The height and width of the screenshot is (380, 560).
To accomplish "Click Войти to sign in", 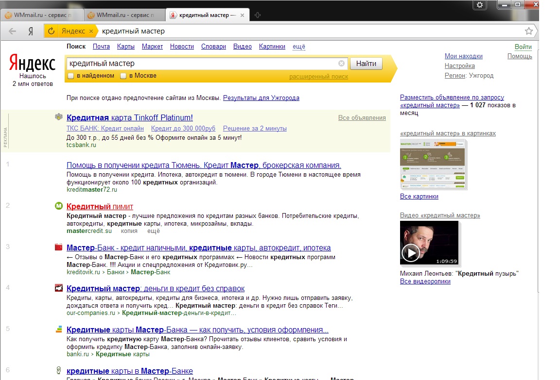I will pyautogui.click(x=523, y=47).
